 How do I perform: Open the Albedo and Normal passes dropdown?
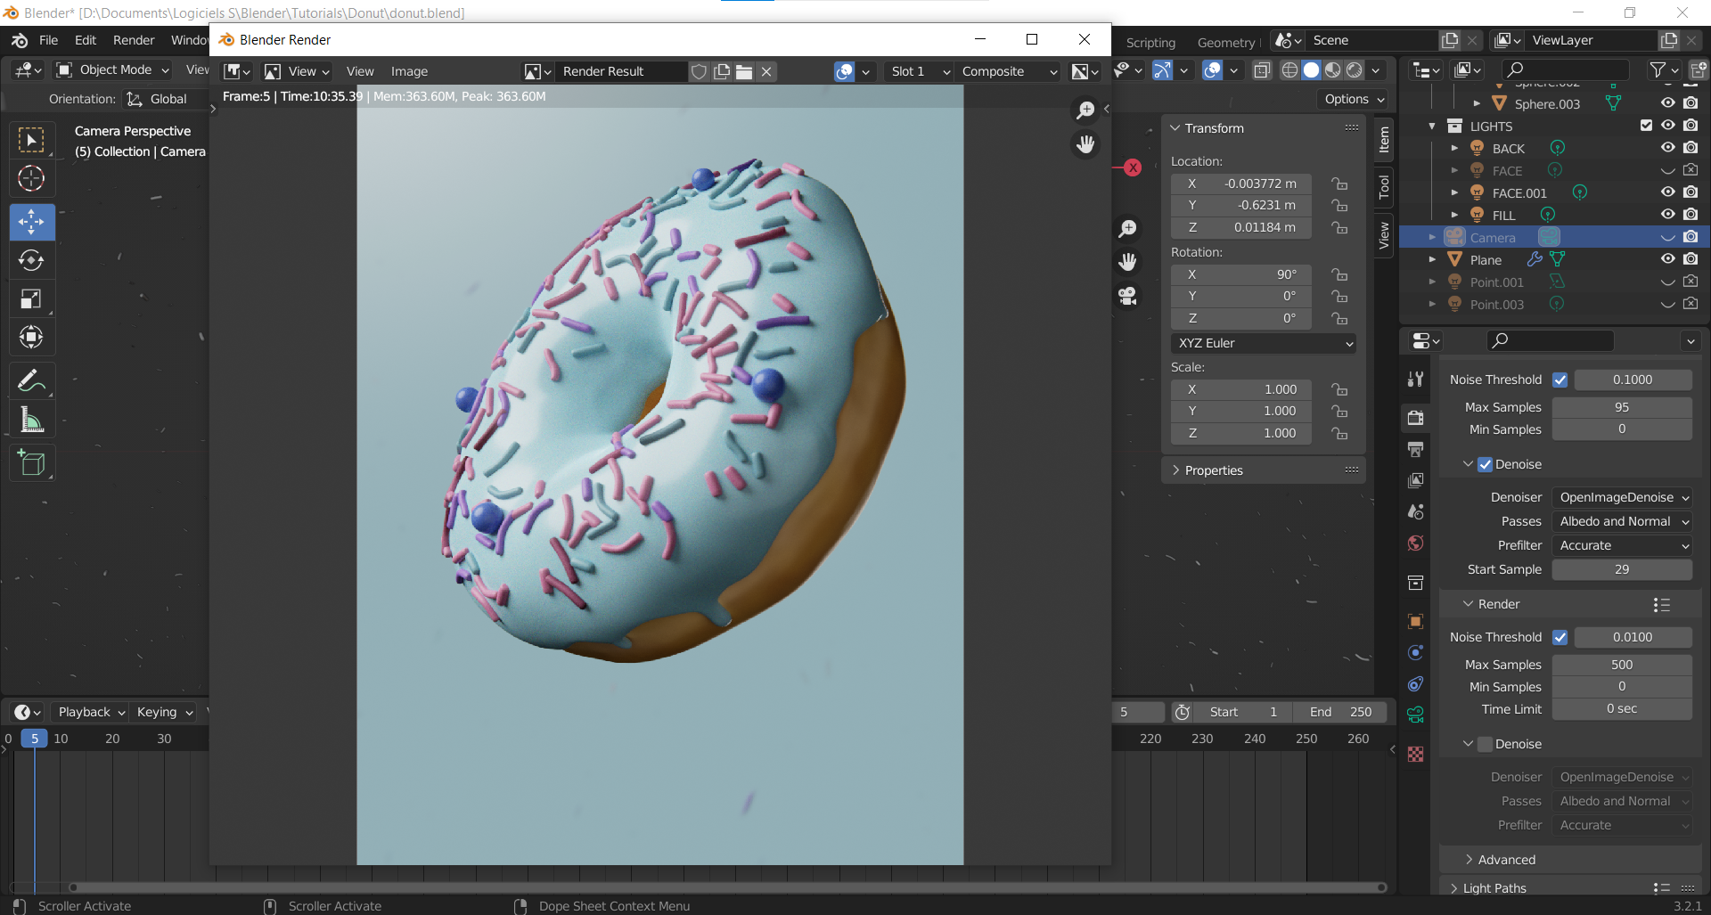point(1622,521)
